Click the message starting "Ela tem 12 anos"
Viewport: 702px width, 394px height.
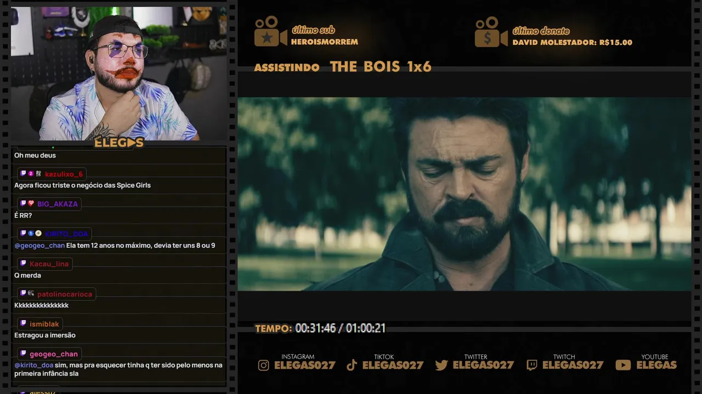(140, 245)
